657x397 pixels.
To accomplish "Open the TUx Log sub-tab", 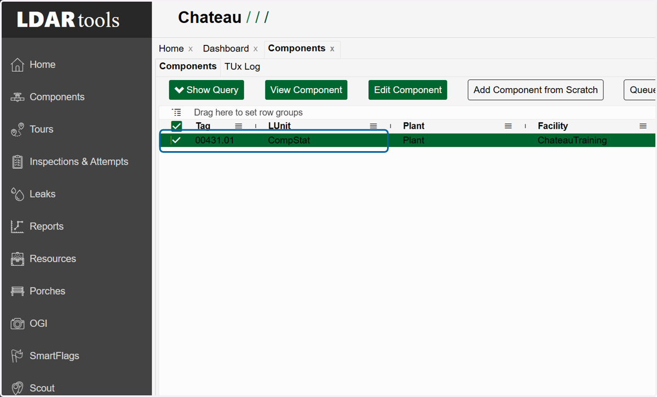I will [x=242, y=67].
